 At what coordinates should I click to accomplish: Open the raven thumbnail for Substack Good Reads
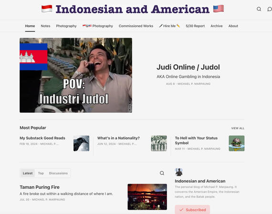(x=81, y=143)
